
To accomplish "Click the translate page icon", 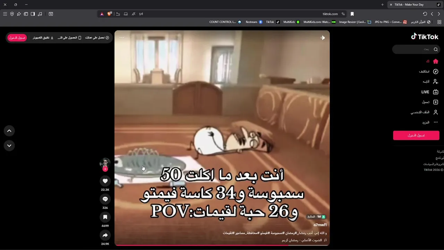I will [x=134, y=14].
